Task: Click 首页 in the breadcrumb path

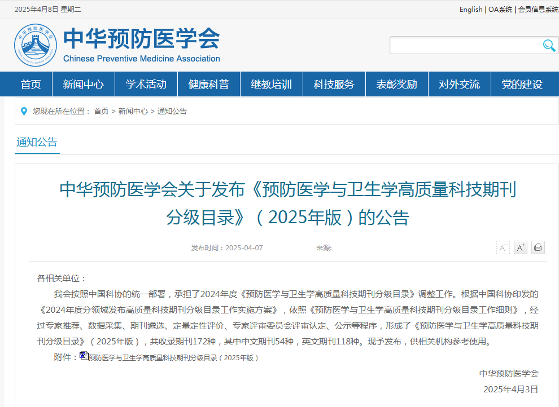Action: click(x=101, y=112)
